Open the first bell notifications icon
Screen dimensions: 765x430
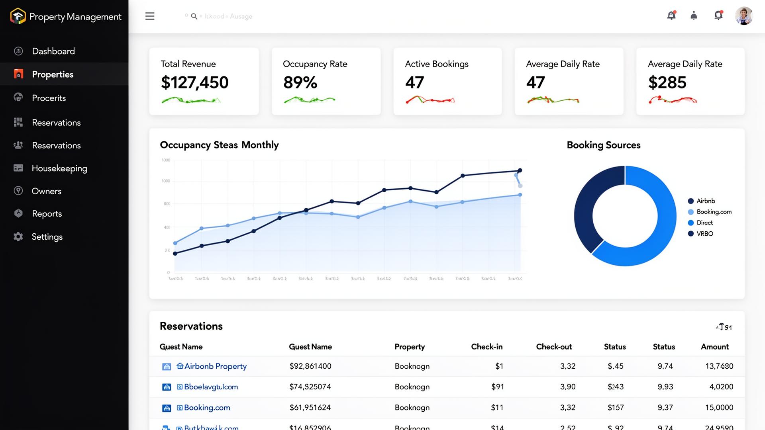click(671, 16)
